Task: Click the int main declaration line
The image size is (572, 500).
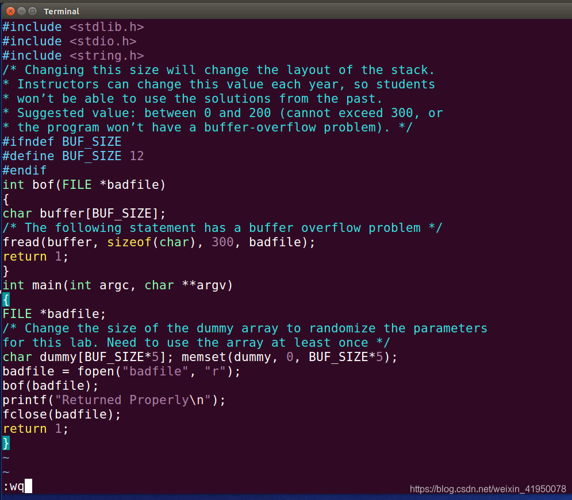Action: 117,285
